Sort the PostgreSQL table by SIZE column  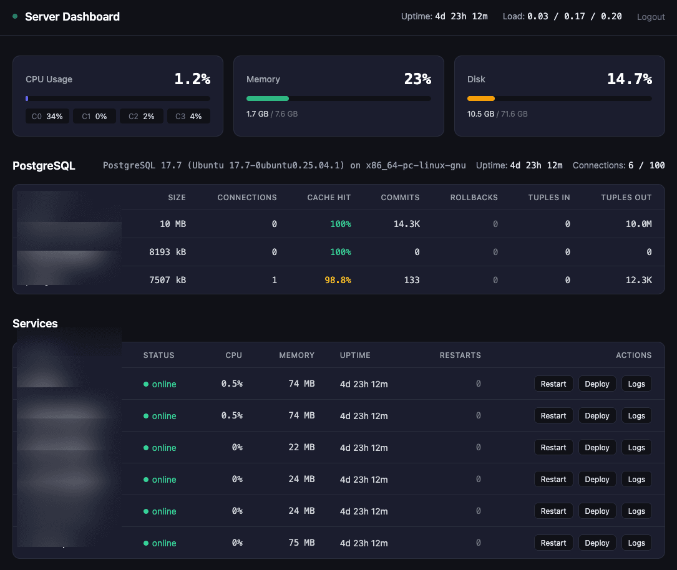coord(177,197)
